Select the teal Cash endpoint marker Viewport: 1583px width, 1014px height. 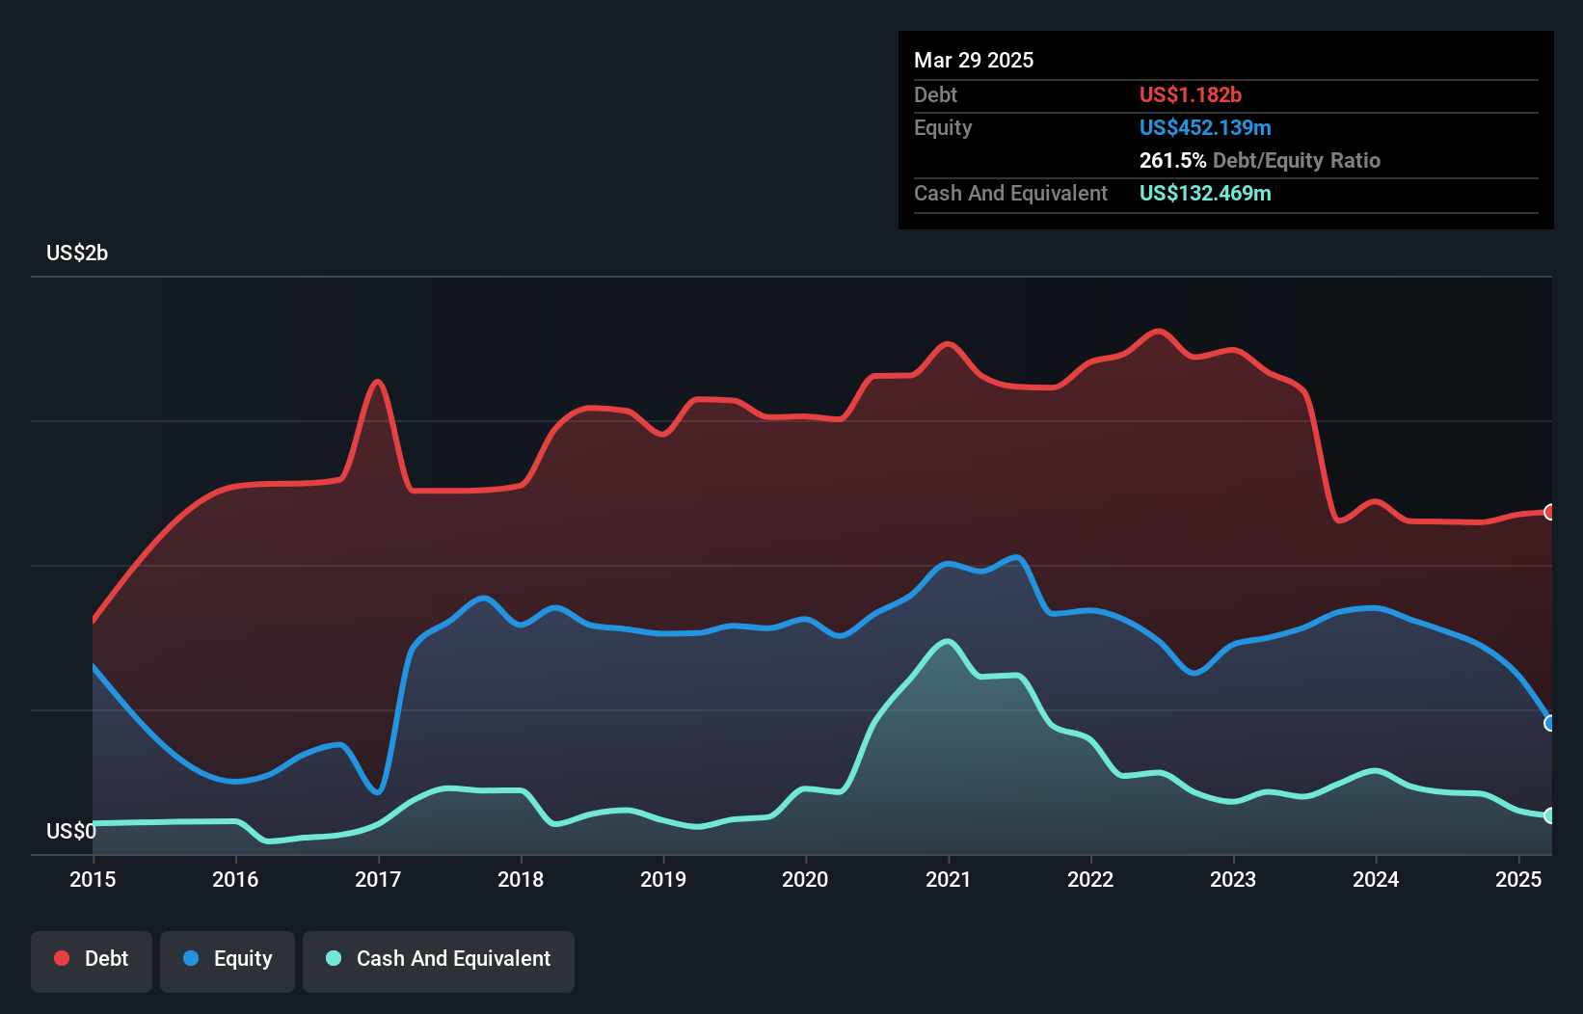click(x=1549, y=815)
